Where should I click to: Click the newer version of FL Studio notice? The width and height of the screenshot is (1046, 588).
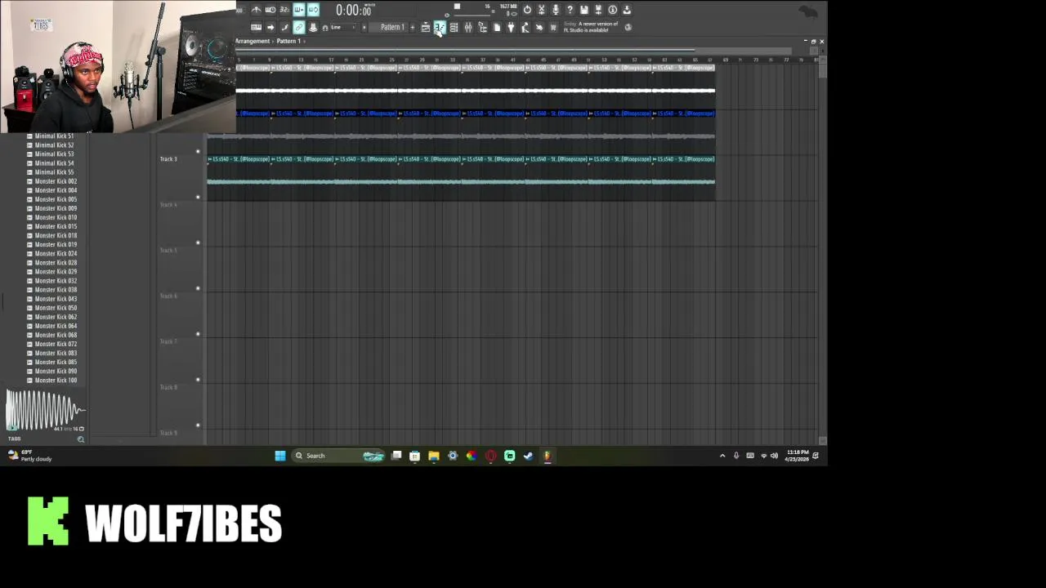(591, 27)
